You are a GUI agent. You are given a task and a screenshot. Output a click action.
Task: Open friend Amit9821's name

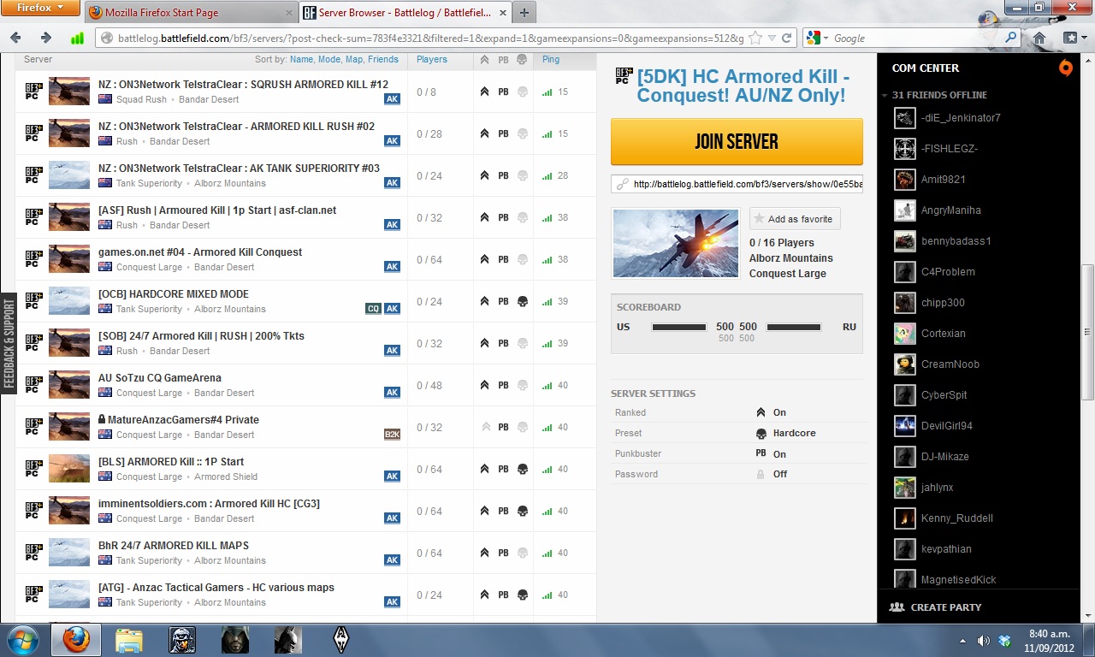tap(943, 180)
